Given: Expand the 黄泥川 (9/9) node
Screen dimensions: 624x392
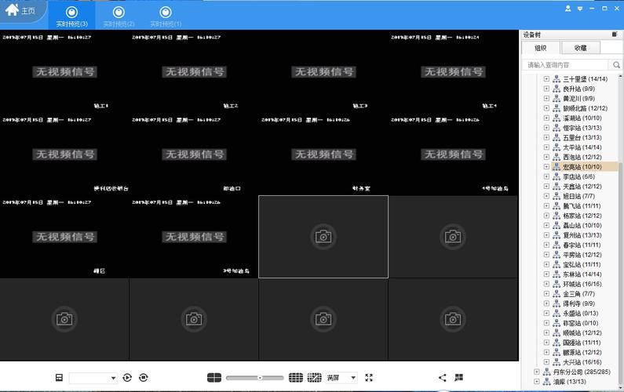Looking at the screenshot, I should tap(546, 98).
